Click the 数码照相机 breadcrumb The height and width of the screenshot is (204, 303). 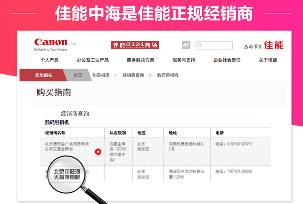point(168,75)
